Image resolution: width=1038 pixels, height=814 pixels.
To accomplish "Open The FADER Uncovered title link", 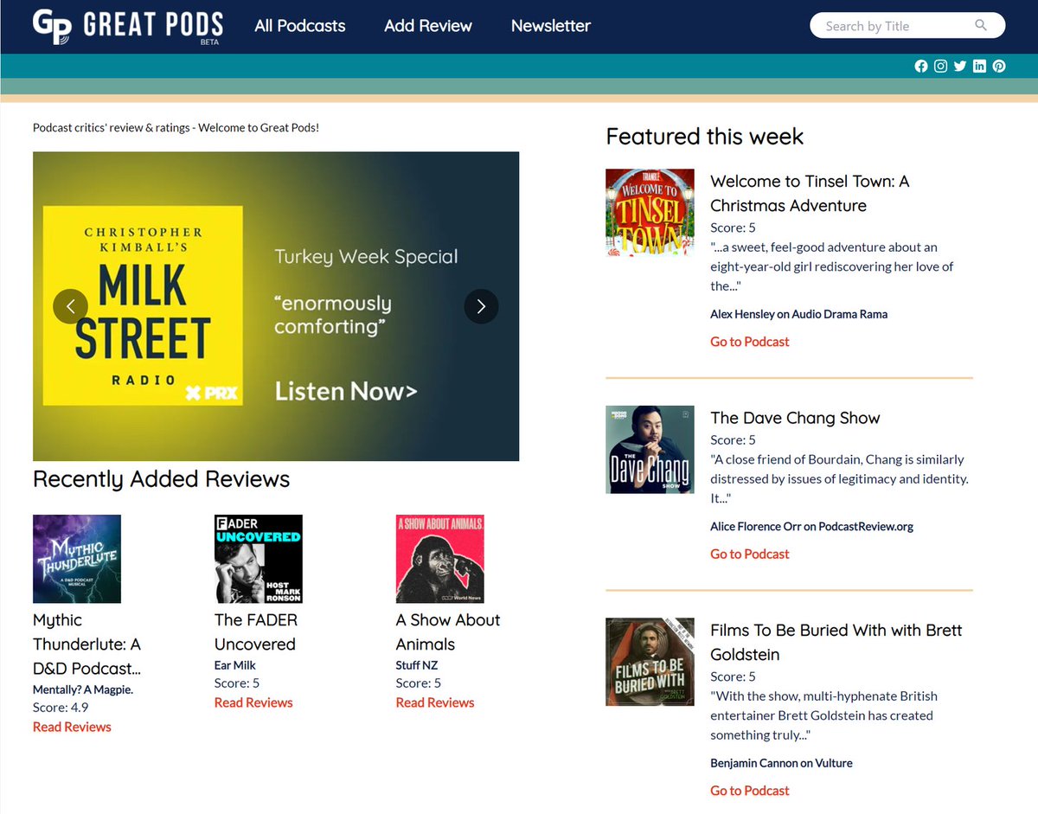I will (256, 632).
